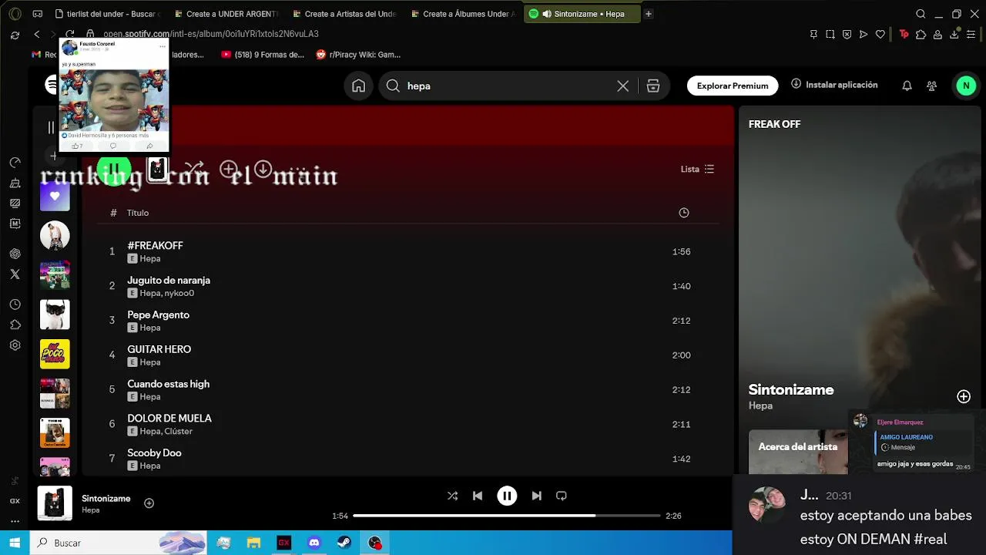
Task: Select the 'Sintonizame • Hepa' Spotify tab
Action: (x=582, y=14)
